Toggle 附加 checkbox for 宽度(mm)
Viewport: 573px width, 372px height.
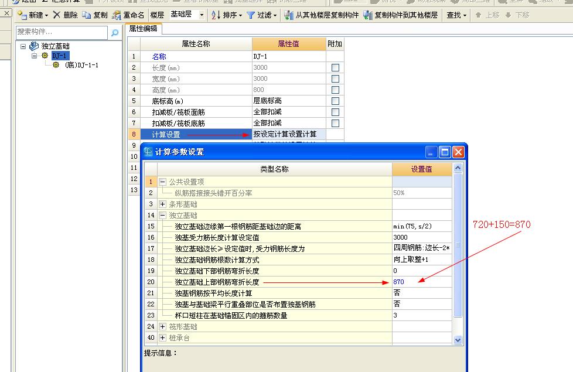click(335, 79)
